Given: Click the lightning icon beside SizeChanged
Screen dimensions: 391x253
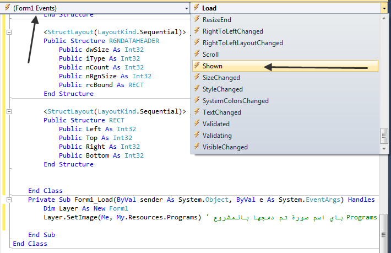Looking at the screenshot, I should coord(197,78).
